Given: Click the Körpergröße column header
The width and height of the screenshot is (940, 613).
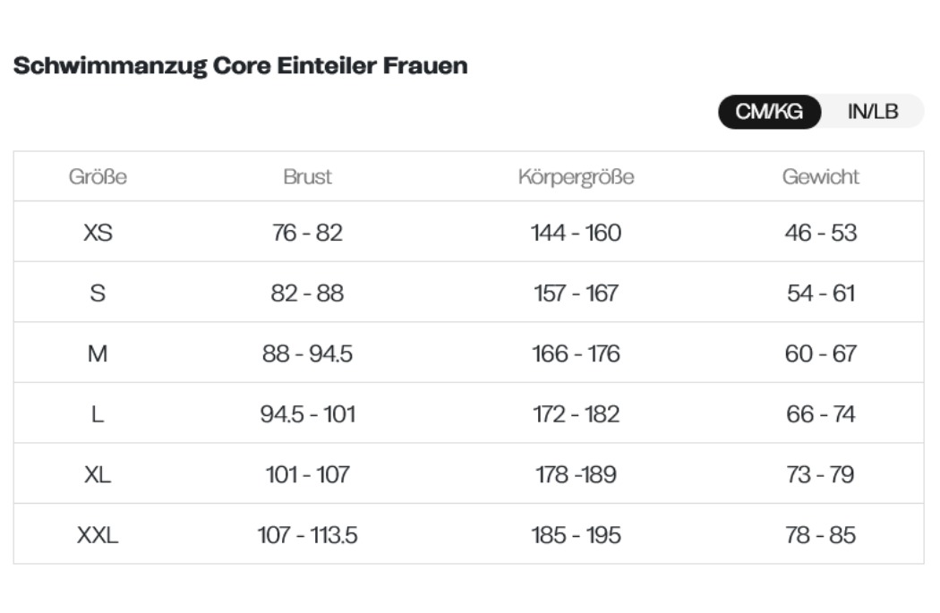Looking at the screenshot, I should tap(577, 177).
